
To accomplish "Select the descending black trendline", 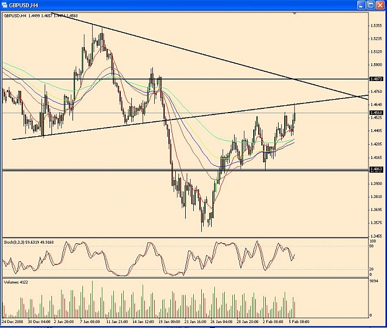I will 210,56.
